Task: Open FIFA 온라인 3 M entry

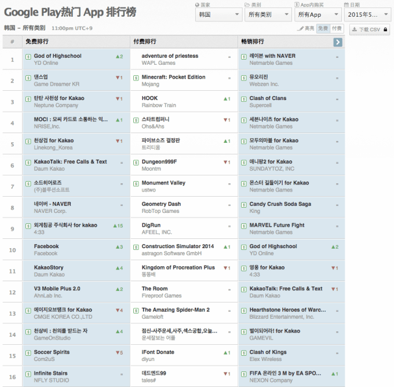Action: 285,373
